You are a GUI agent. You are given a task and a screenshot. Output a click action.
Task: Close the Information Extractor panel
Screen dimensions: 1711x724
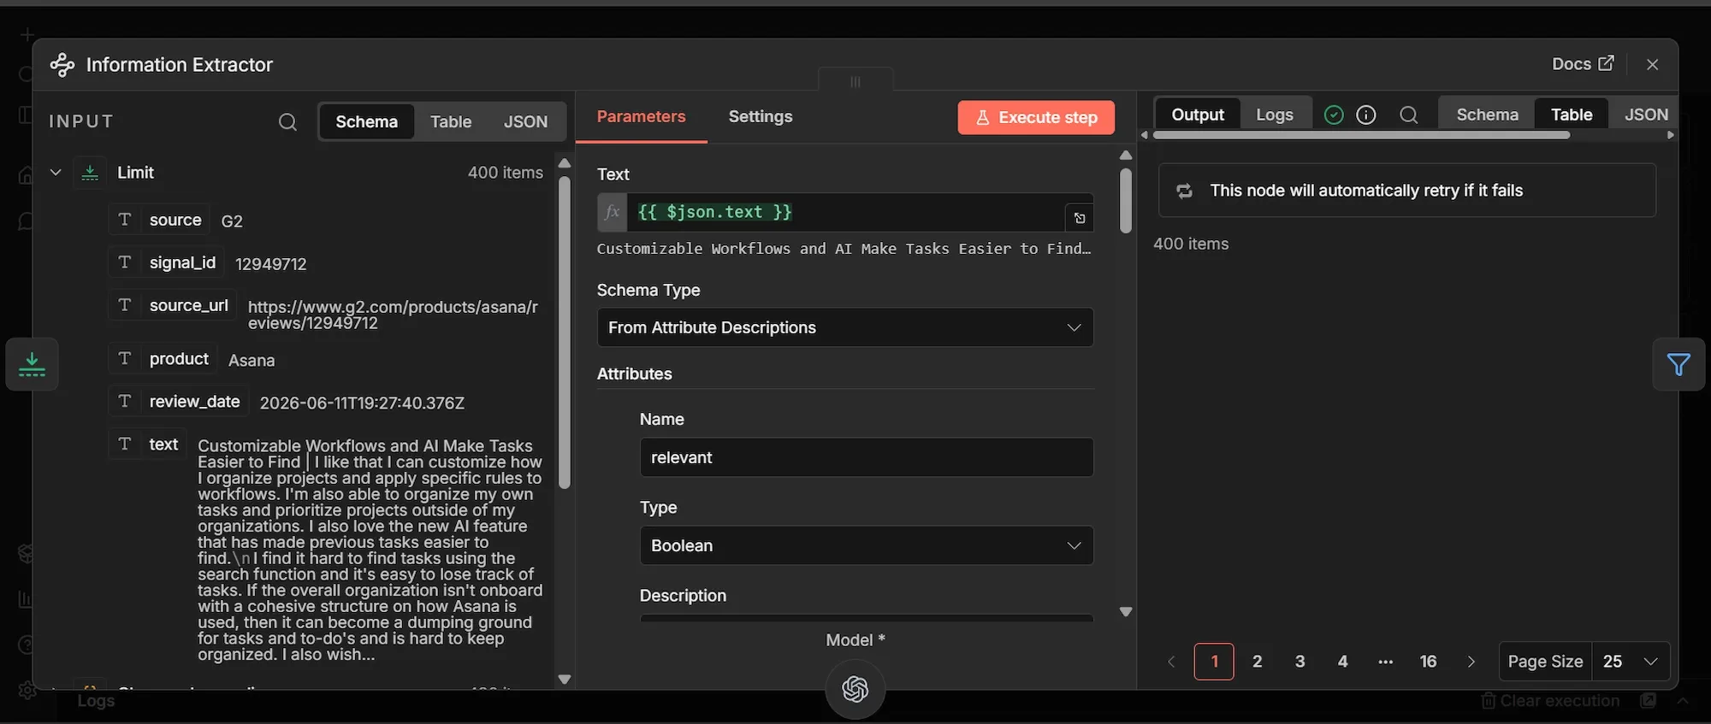1652,65
